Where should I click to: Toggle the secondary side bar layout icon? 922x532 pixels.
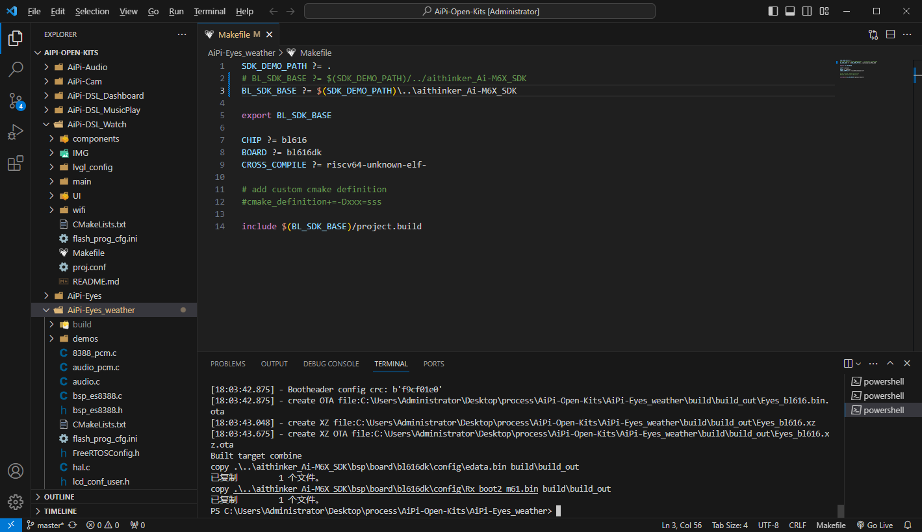coord(807,11)
